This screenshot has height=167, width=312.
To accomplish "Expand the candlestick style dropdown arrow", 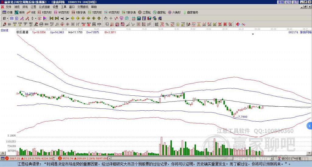I will pos(35,19).
